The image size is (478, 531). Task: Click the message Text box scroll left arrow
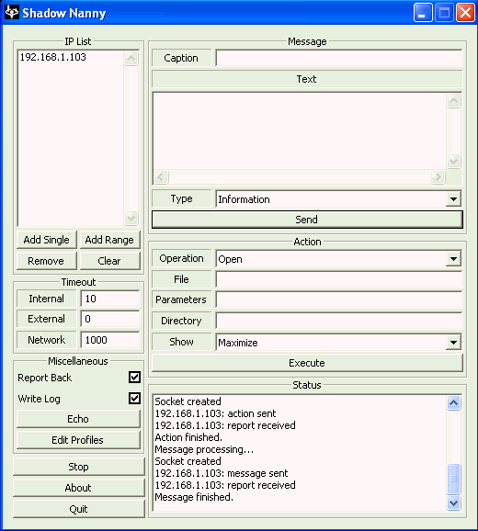[161, 176]
